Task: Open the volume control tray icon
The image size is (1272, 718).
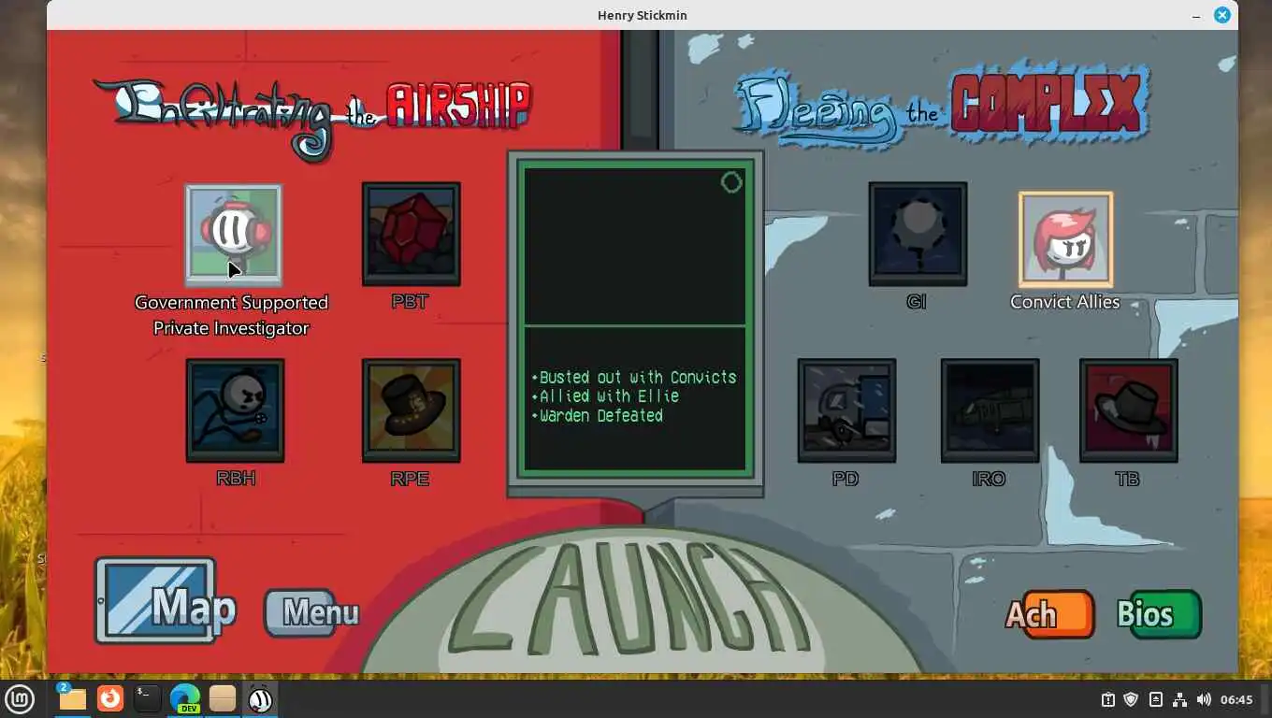Action: tap(1204, 699)
